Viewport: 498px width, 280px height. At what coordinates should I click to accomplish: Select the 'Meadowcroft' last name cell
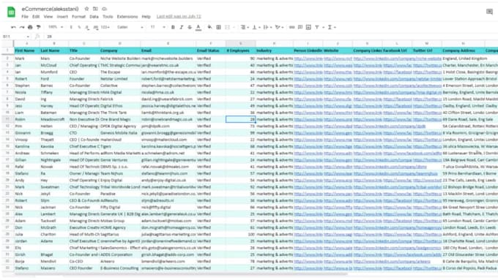pyautogui.click(x=53, y=119)
